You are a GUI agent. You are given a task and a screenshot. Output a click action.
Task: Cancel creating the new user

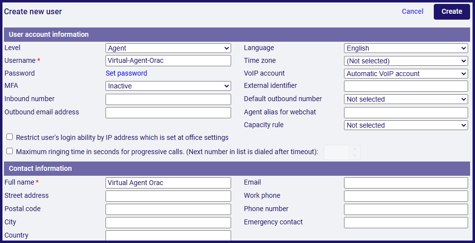coord(413,11)
